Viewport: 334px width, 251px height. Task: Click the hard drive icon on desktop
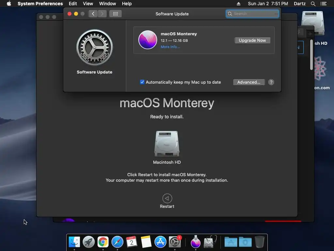[x=312, y=24]
